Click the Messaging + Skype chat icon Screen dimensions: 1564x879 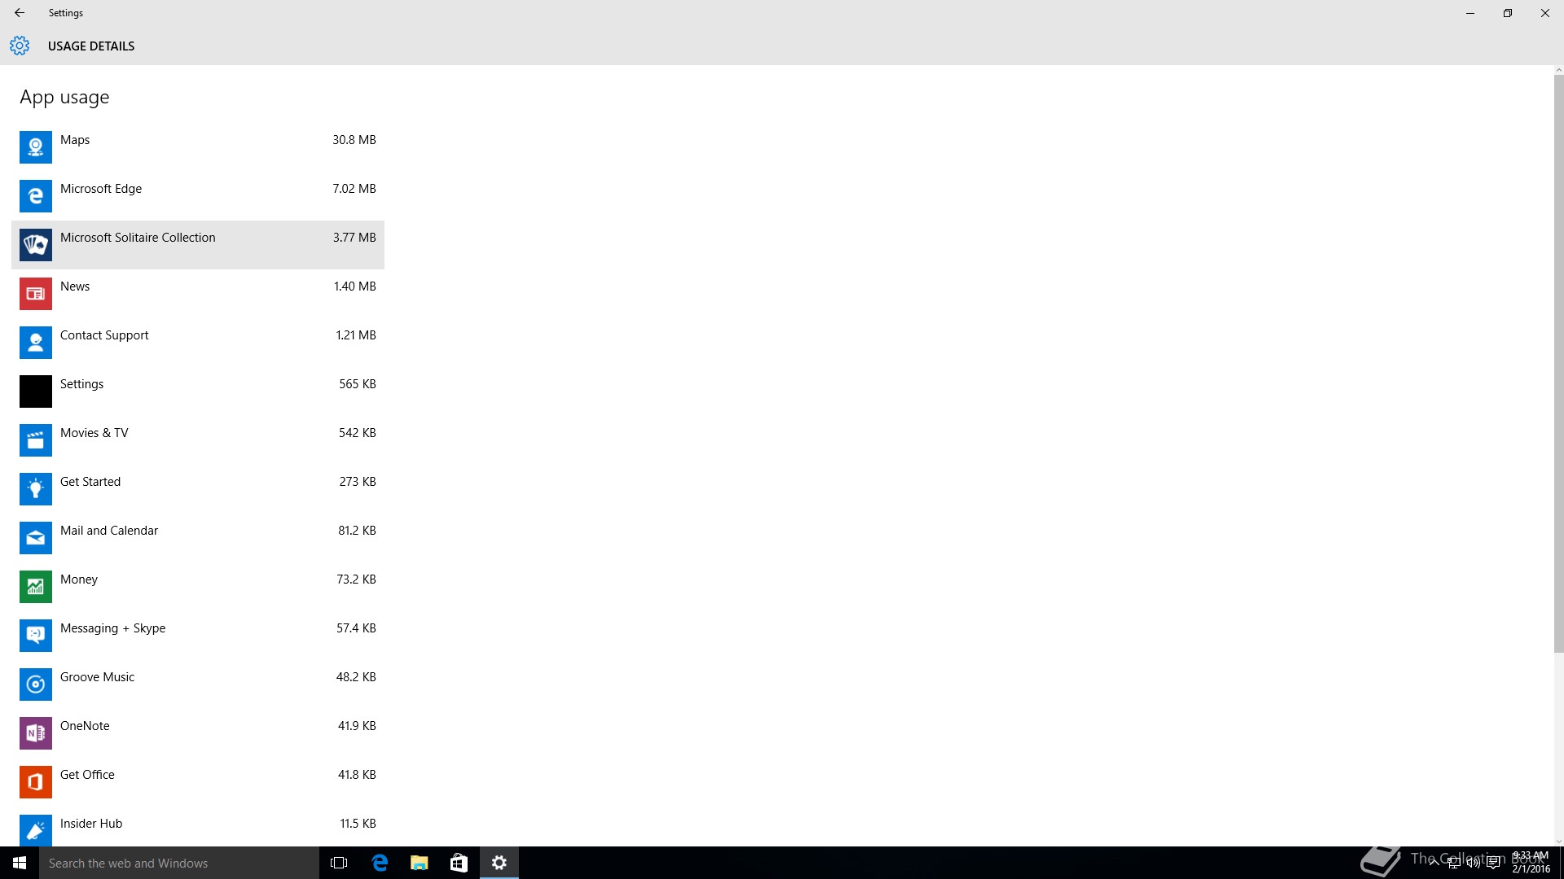click(36, 636)
